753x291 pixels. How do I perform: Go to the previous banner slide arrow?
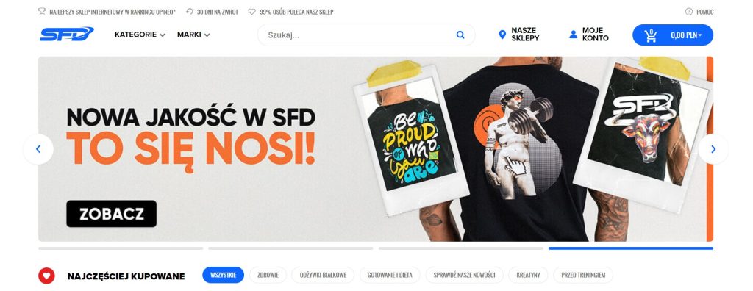tap(38, 149)
